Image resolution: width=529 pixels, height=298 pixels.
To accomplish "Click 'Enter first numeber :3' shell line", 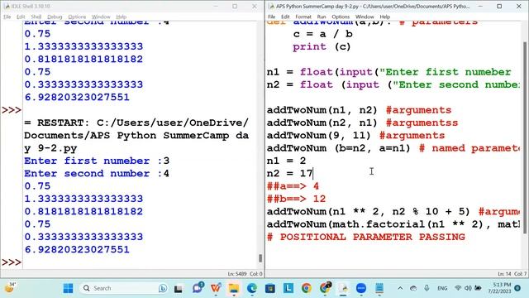I will [97, 161].
